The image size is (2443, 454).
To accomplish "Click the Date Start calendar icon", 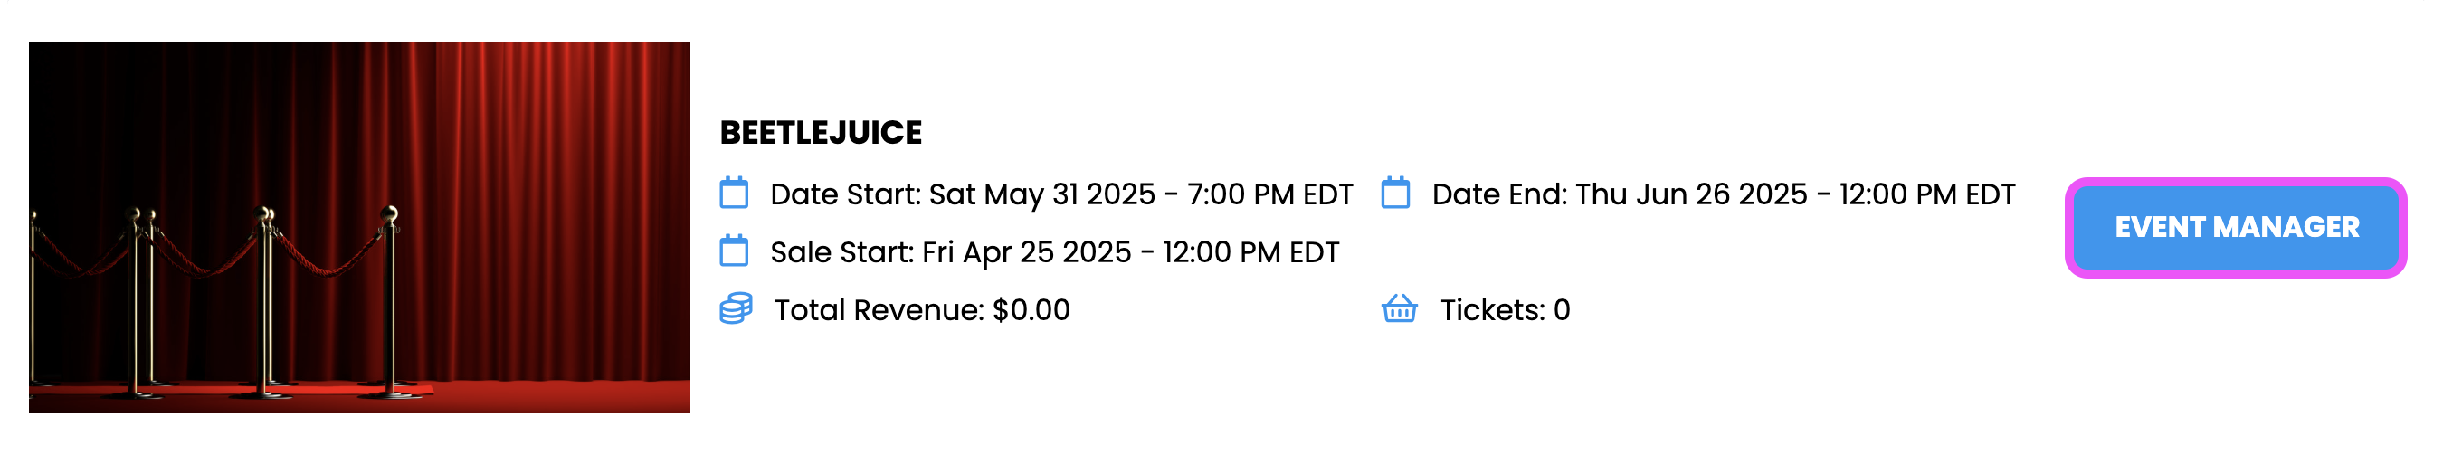I will (733, 194).
